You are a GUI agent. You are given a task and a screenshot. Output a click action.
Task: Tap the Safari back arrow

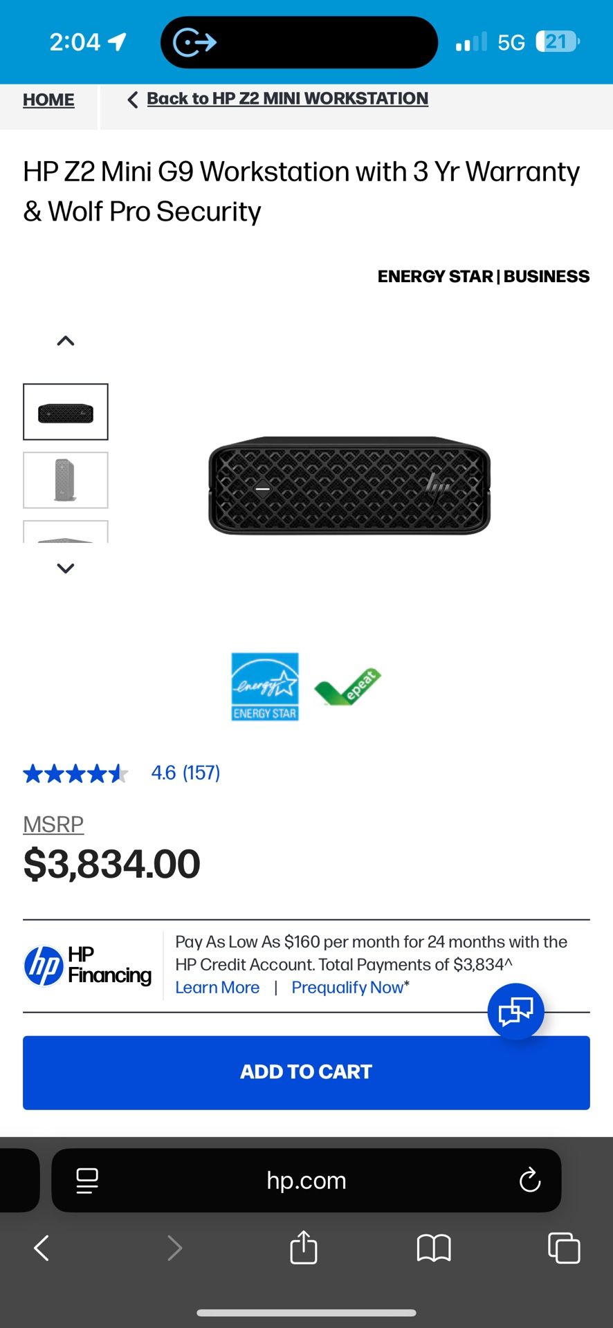click(42, 1248)
